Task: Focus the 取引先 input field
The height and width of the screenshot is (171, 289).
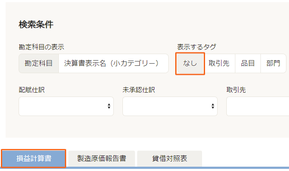Action: tap(258, 106)
